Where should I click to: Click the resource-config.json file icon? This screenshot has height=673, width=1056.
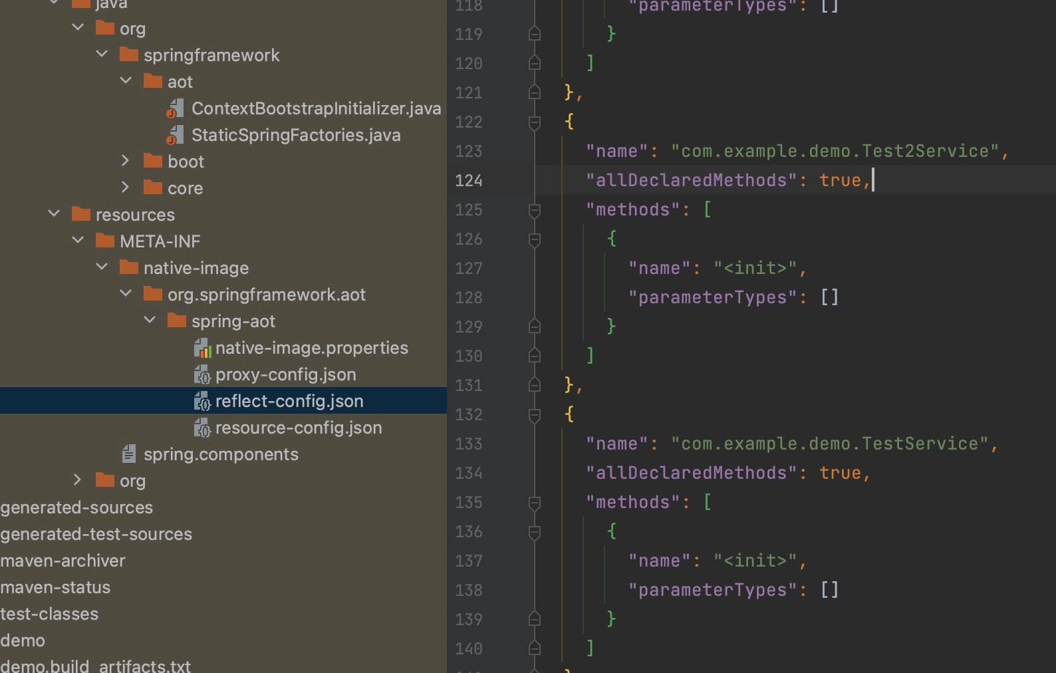(x=202, y=428)
